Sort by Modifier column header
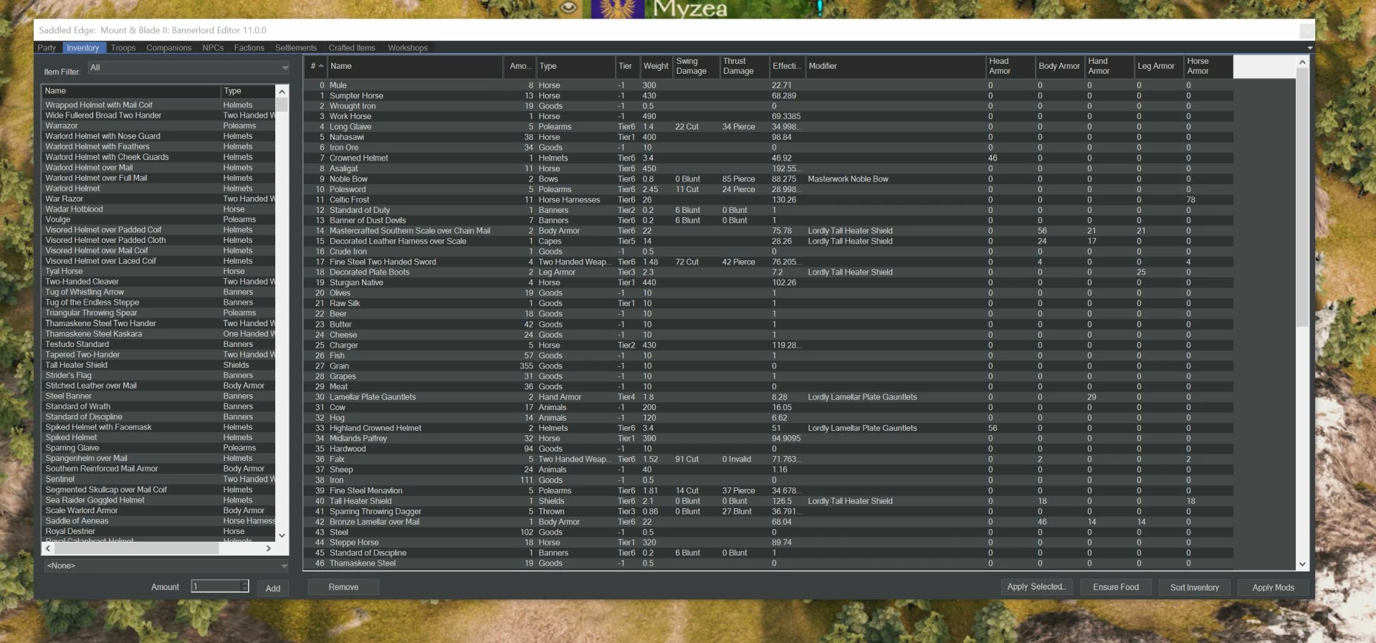Screen dimensions: 1376x643 (x=895, y=66)
